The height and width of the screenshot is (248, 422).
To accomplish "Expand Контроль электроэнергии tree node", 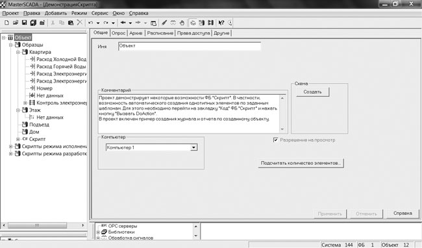I will point(25,103).
